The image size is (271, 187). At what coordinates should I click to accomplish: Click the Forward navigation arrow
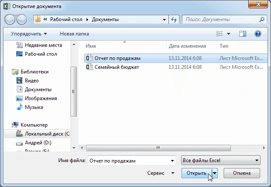(x=22, y=19)
